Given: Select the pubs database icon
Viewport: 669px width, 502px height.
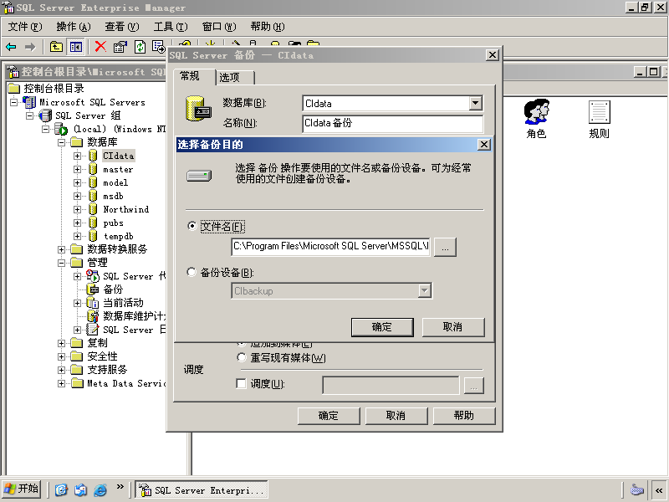Looking at the screenshot, I should [x=93, y=223].
